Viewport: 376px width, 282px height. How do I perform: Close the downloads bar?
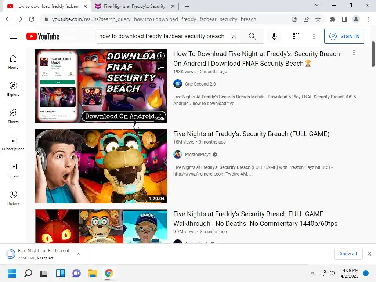pos(369,254)
